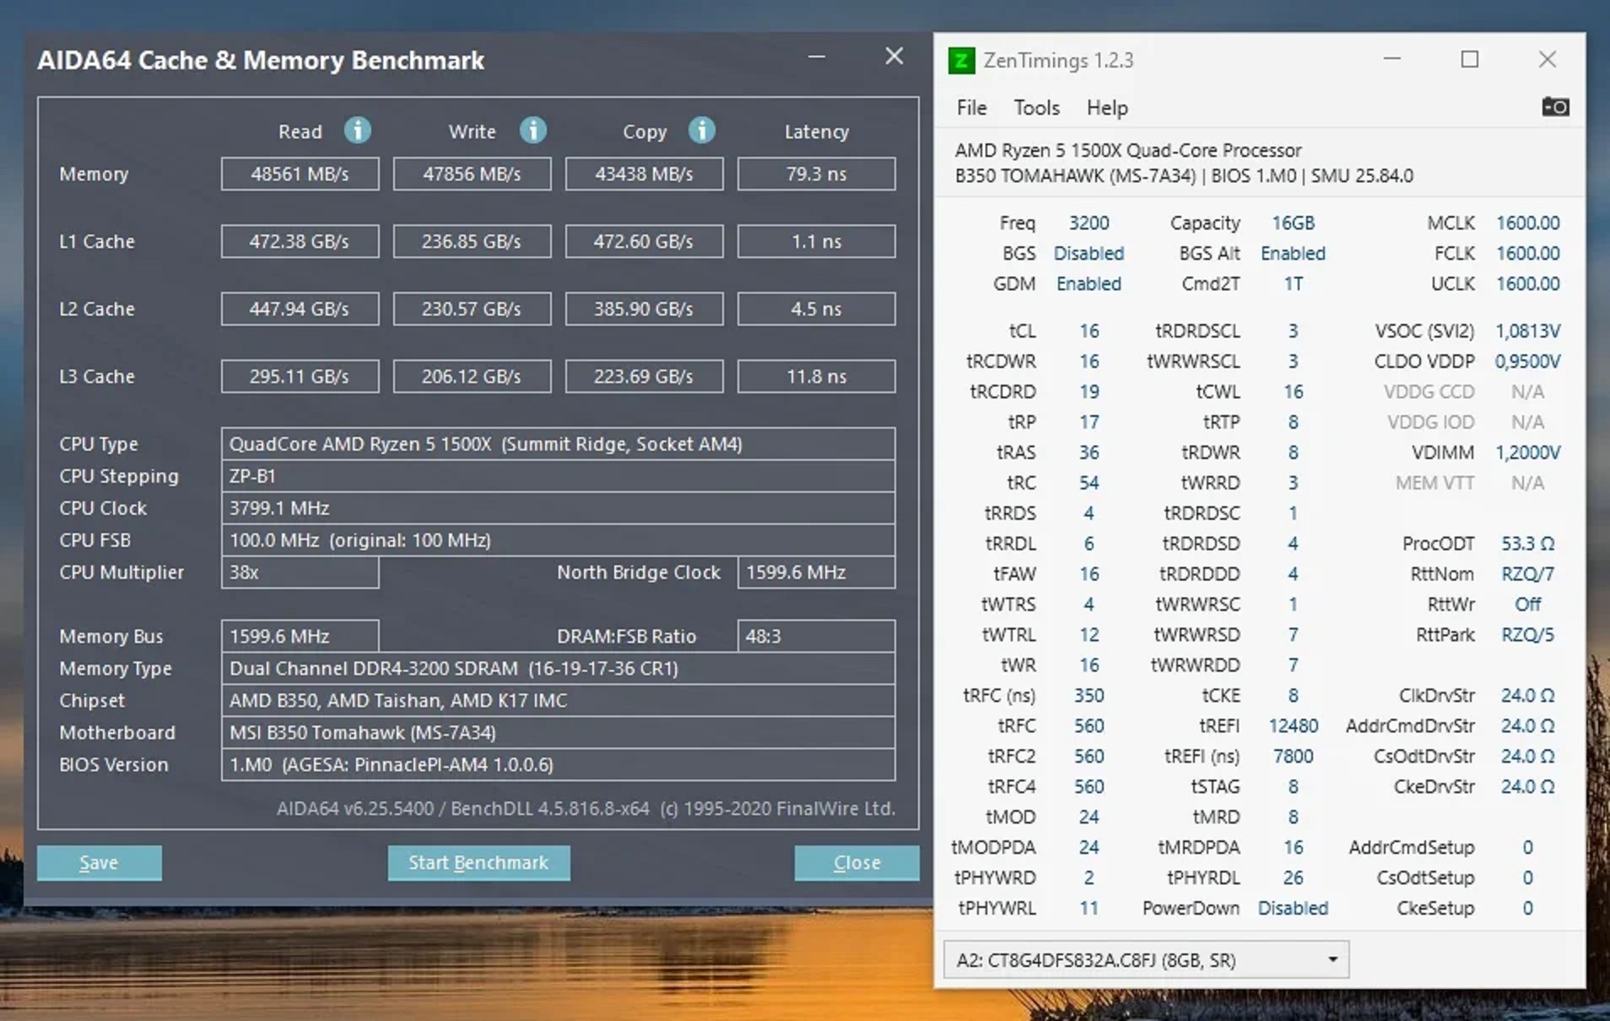Minimize the ZenTimings window
1610x1021 pixels.
(x=1392, y=59)
